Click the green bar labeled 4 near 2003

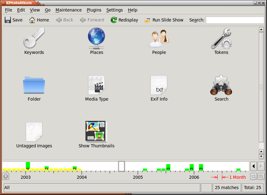tap(28, 166)
